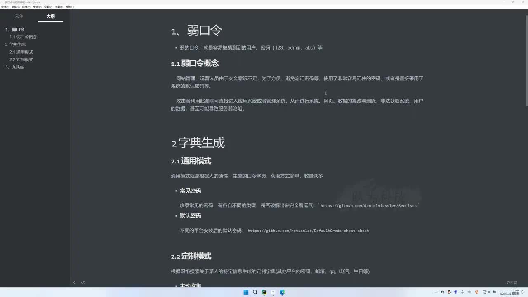528x297 pixels.
Task: Click the 常见密码 bullet text
Action: pyautogui.click(x=191, y=191)
